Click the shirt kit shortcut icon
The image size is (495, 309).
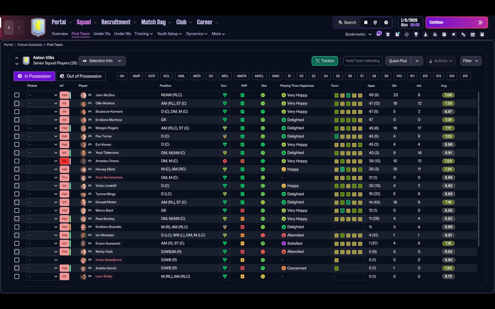tap(388, 34)
